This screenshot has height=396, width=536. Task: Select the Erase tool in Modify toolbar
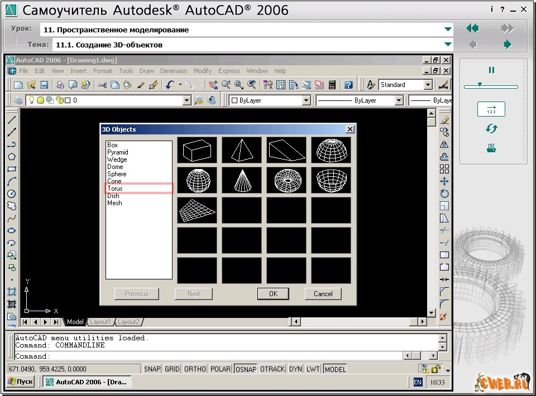(x=444, y=120)
